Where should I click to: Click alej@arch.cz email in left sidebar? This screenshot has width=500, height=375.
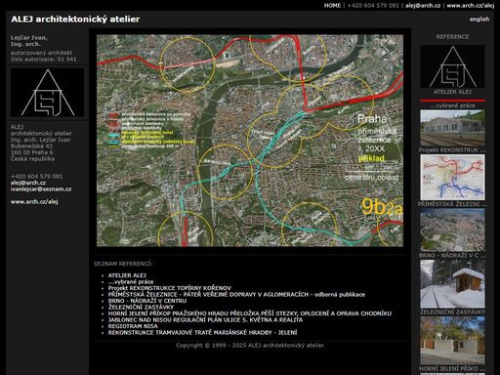[28, 183]
